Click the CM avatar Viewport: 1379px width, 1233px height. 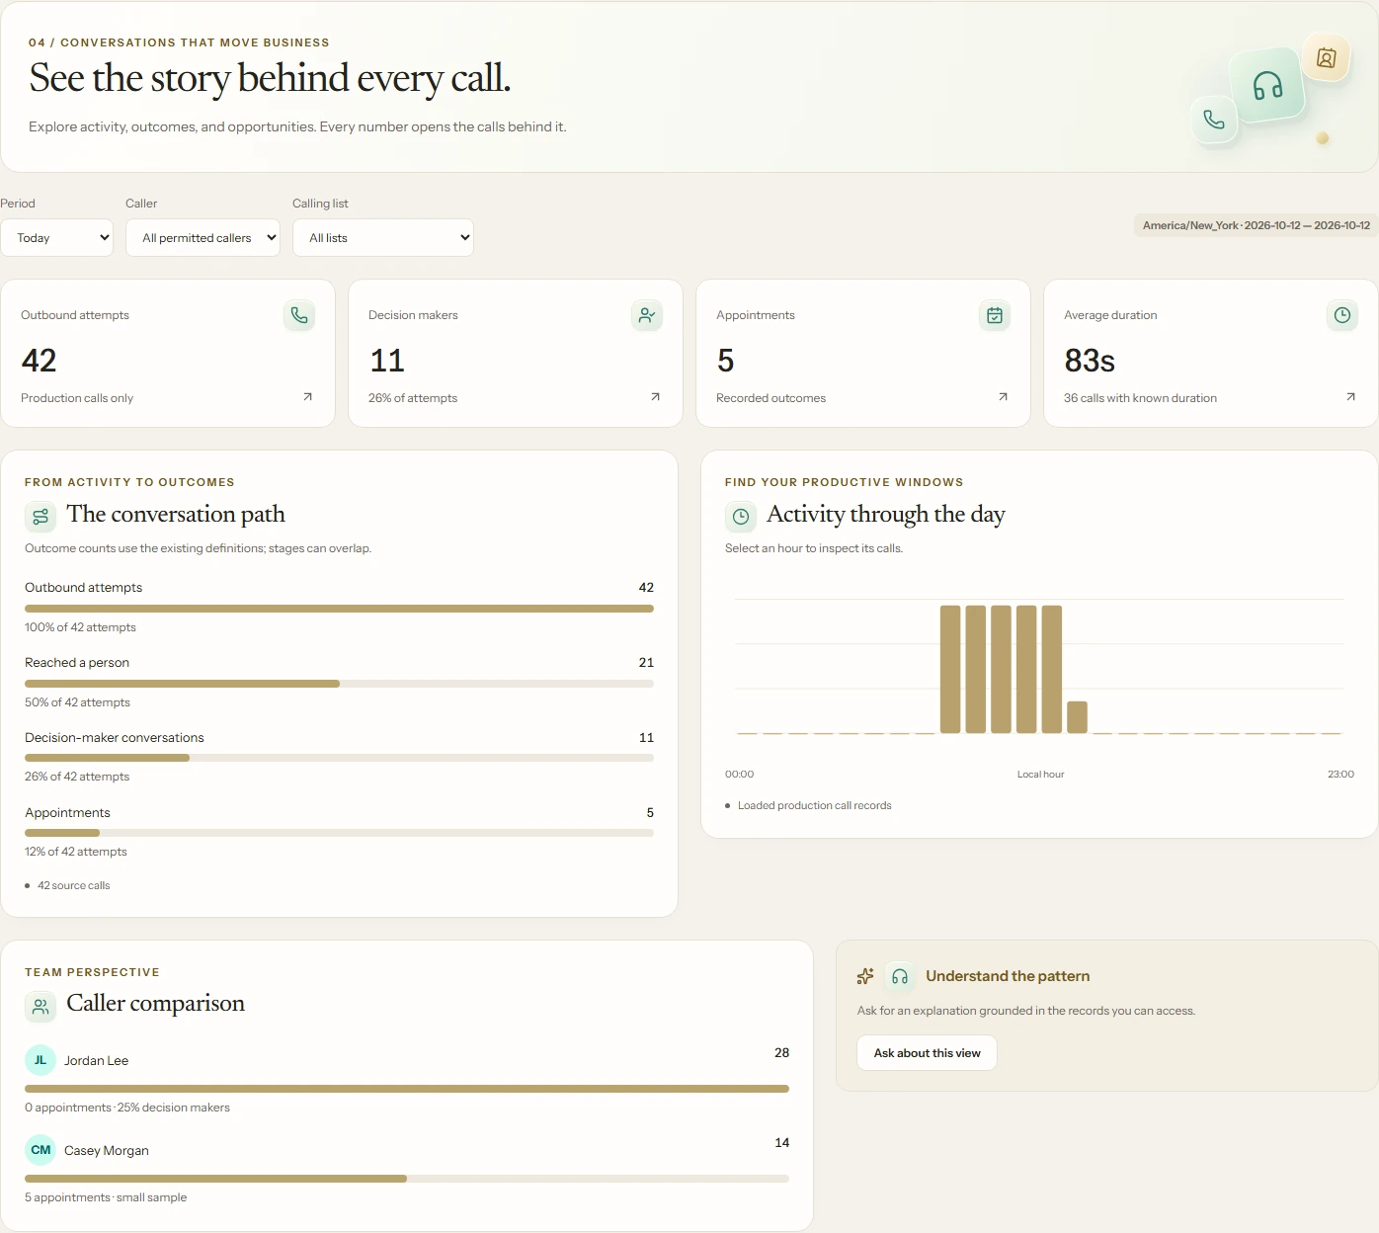point(41,1150)
